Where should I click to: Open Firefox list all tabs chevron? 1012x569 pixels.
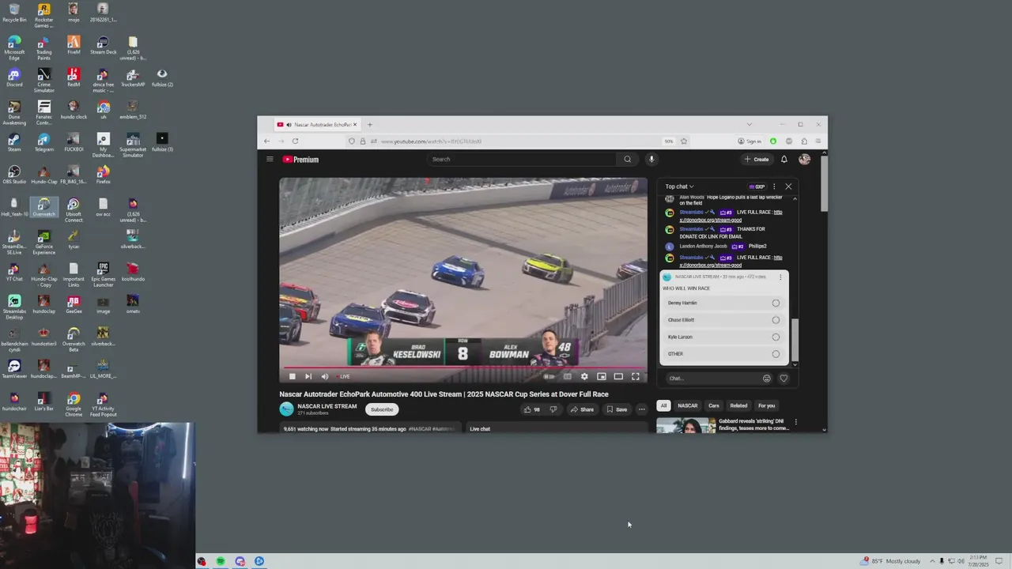pos(749,124)
